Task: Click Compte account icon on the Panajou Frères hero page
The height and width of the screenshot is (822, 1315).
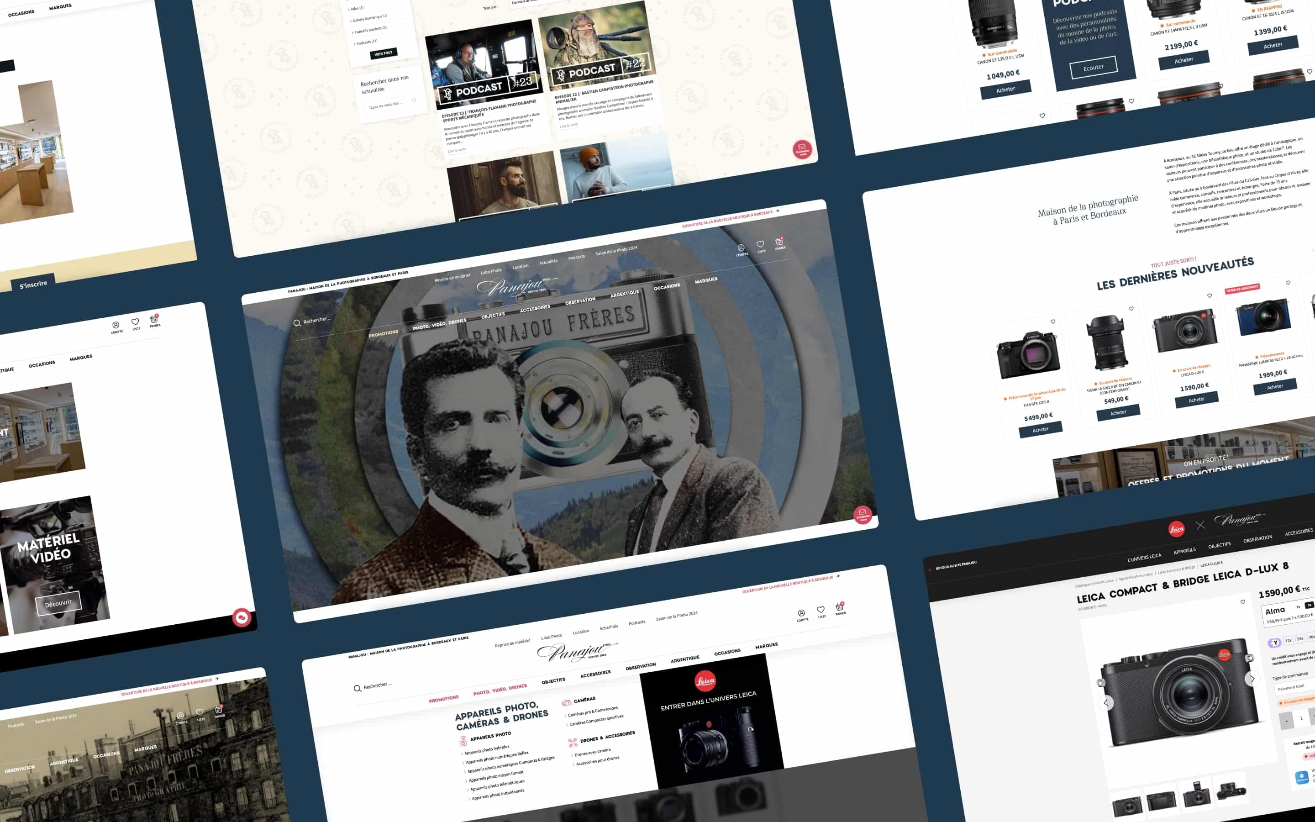Action: pos(741,249)
